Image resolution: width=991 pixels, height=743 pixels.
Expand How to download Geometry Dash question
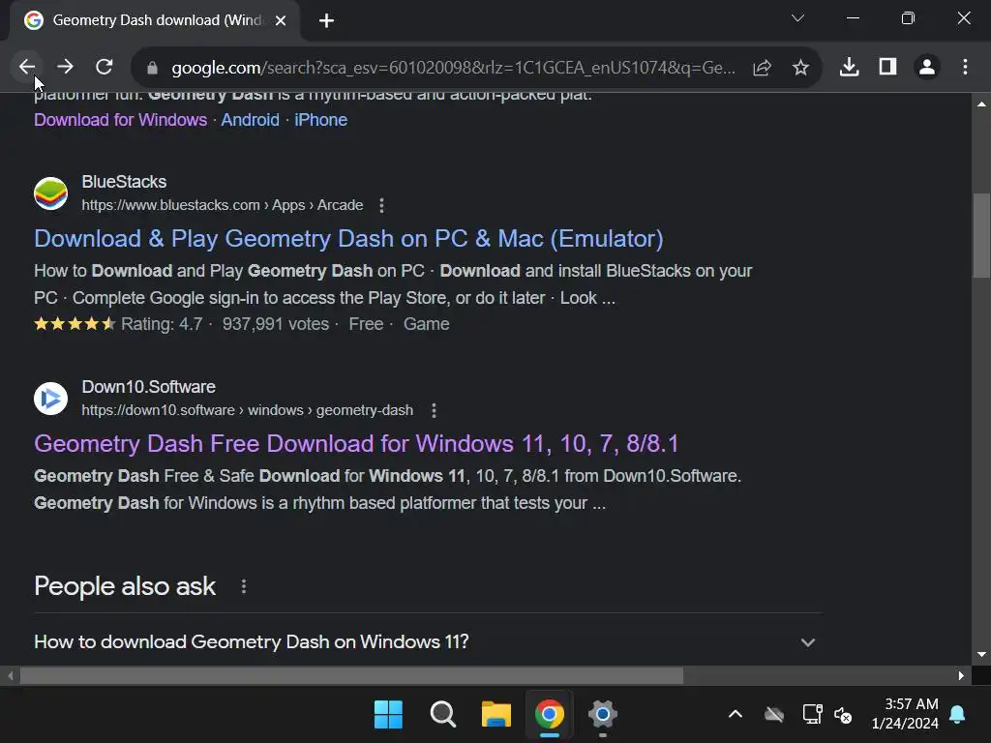pos(428,642)
